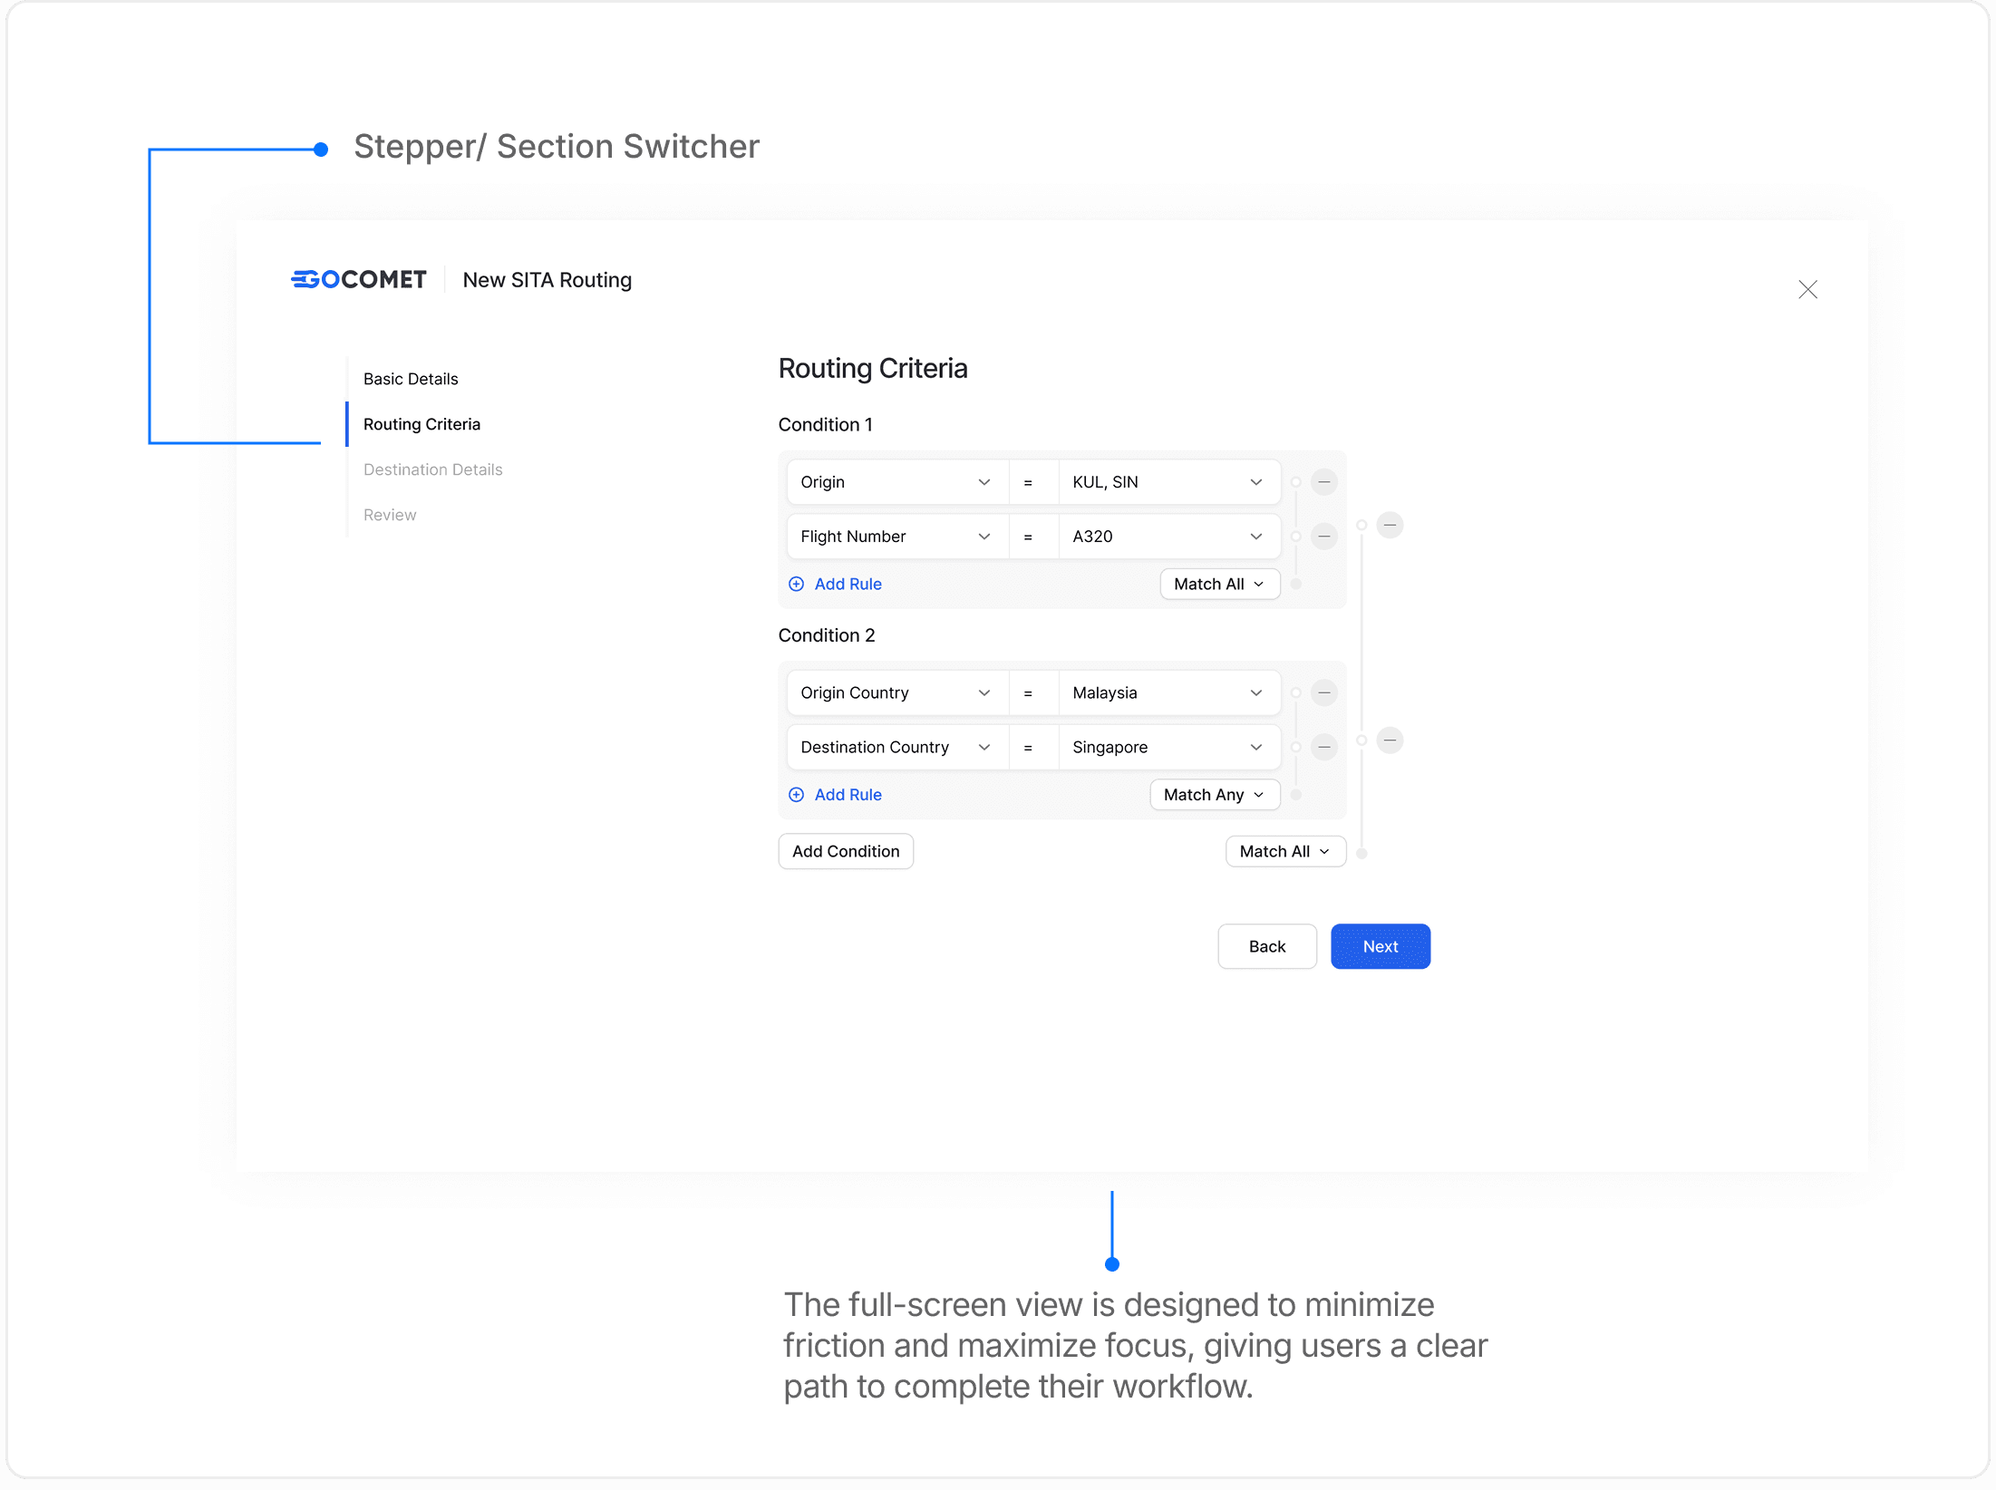This screenshot has width=1996, height=1490.
Task: Open the bottom Match All conditions dropdown
Action: click(1284, 852)
